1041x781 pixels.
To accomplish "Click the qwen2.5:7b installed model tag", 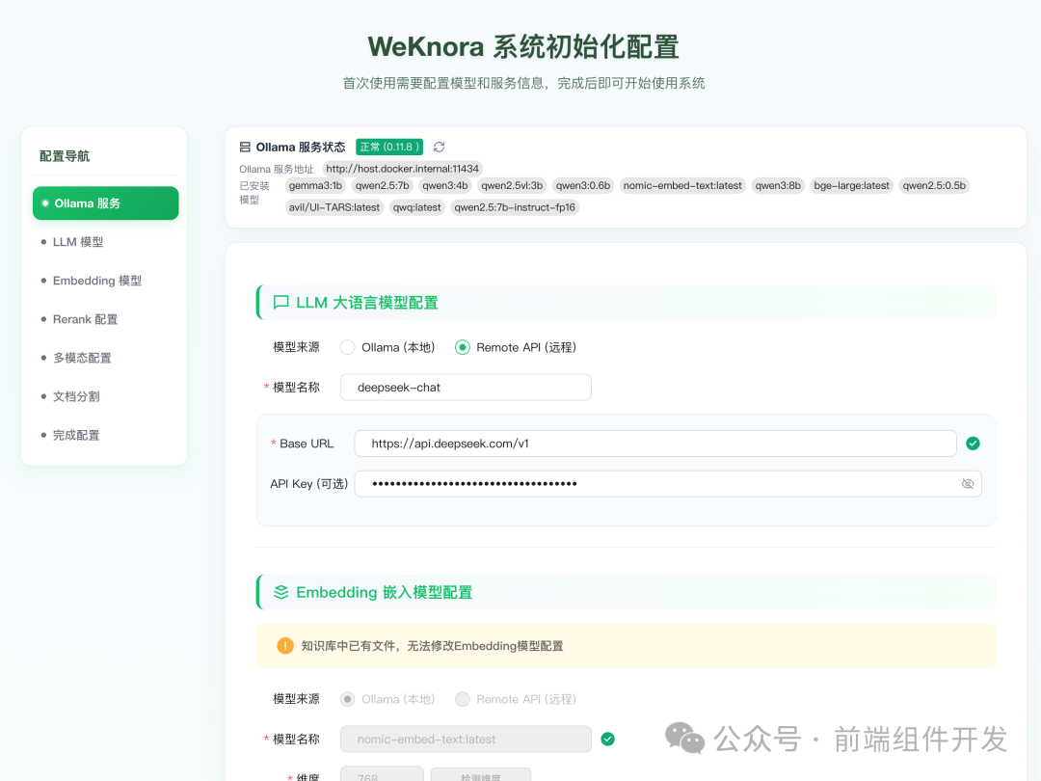I will 383,185.
